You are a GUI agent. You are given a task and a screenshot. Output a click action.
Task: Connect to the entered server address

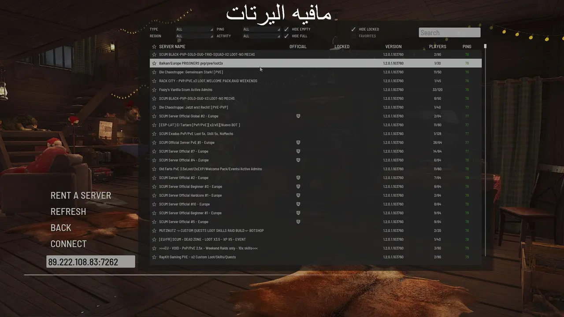[69, 244]
